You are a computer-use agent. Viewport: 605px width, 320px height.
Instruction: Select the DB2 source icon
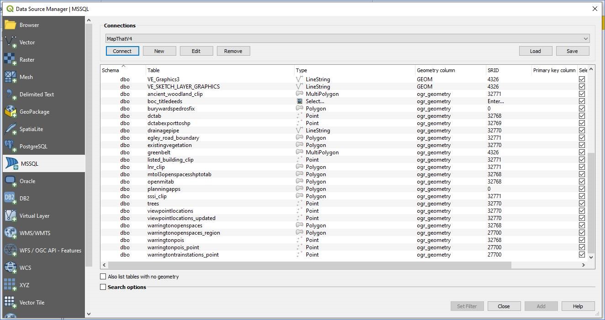click(x=11, y=199)
